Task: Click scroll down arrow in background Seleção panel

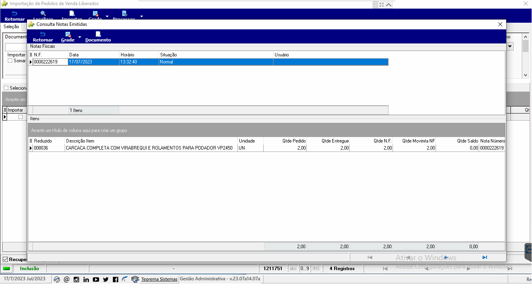Action: pos(526,75)
